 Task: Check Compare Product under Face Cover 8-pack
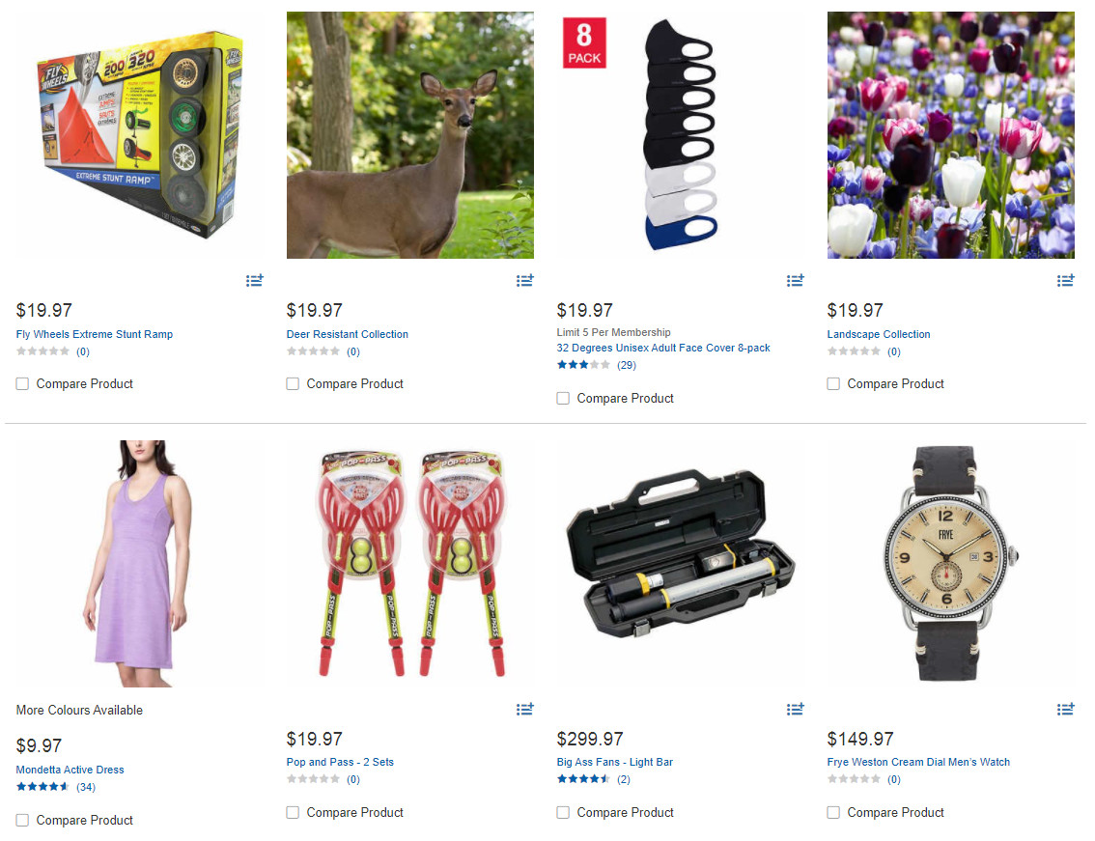point(563,398)
